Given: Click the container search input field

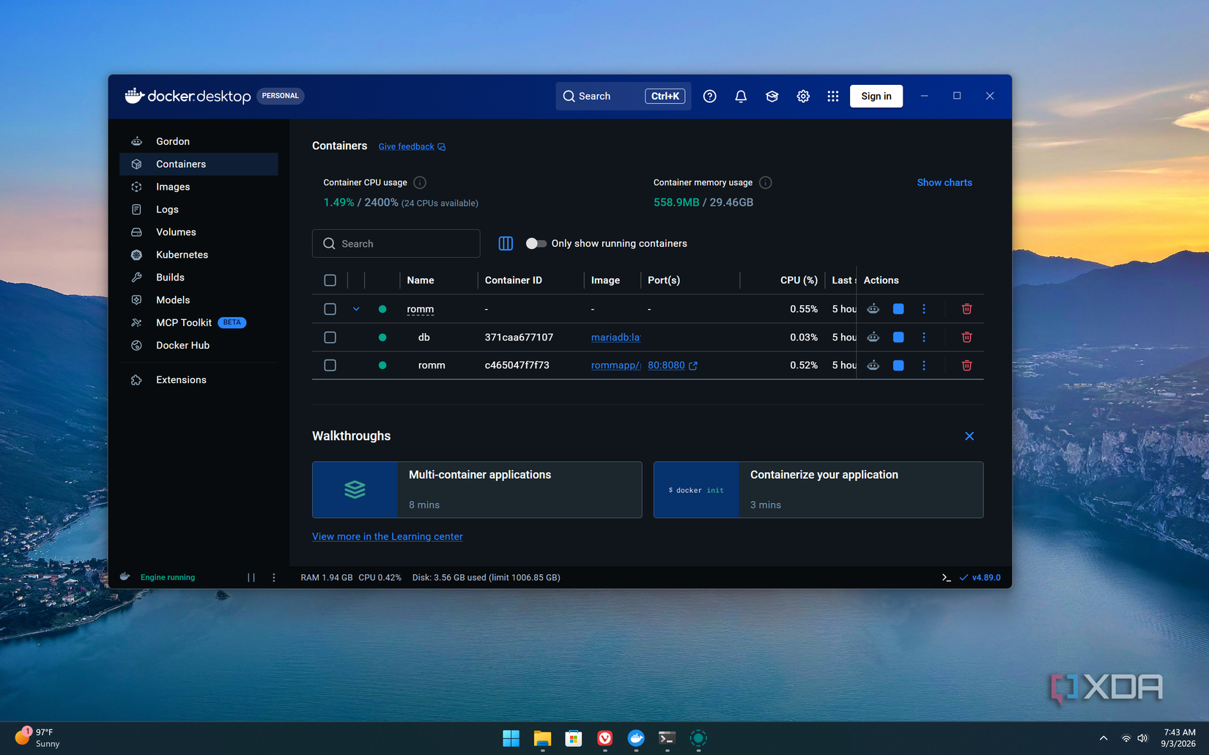Looking at the screenshot, I should [x=396, y=244].
